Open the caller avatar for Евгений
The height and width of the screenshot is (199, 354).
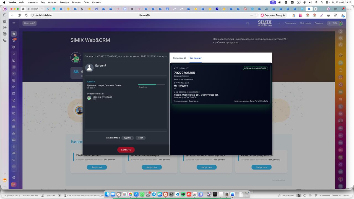tap(89, 68)
